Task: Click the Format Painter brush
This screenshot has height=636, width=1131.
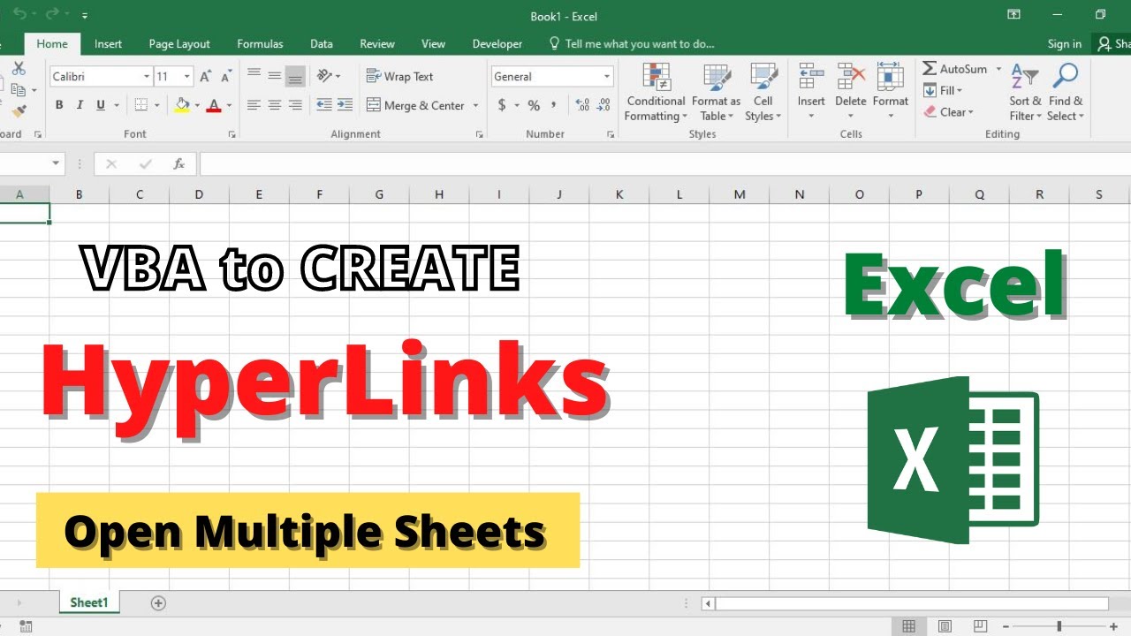Action: pos(19,111)
